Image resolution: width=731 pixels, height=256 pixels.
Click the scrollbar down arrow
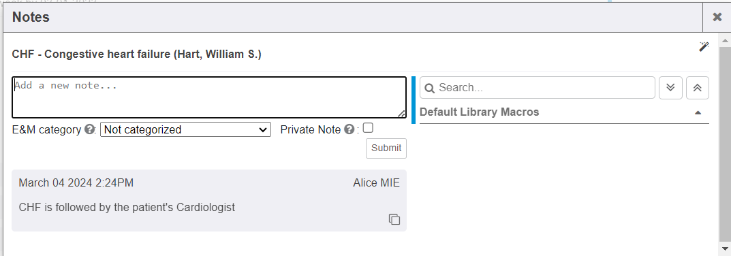pos(725,248)
